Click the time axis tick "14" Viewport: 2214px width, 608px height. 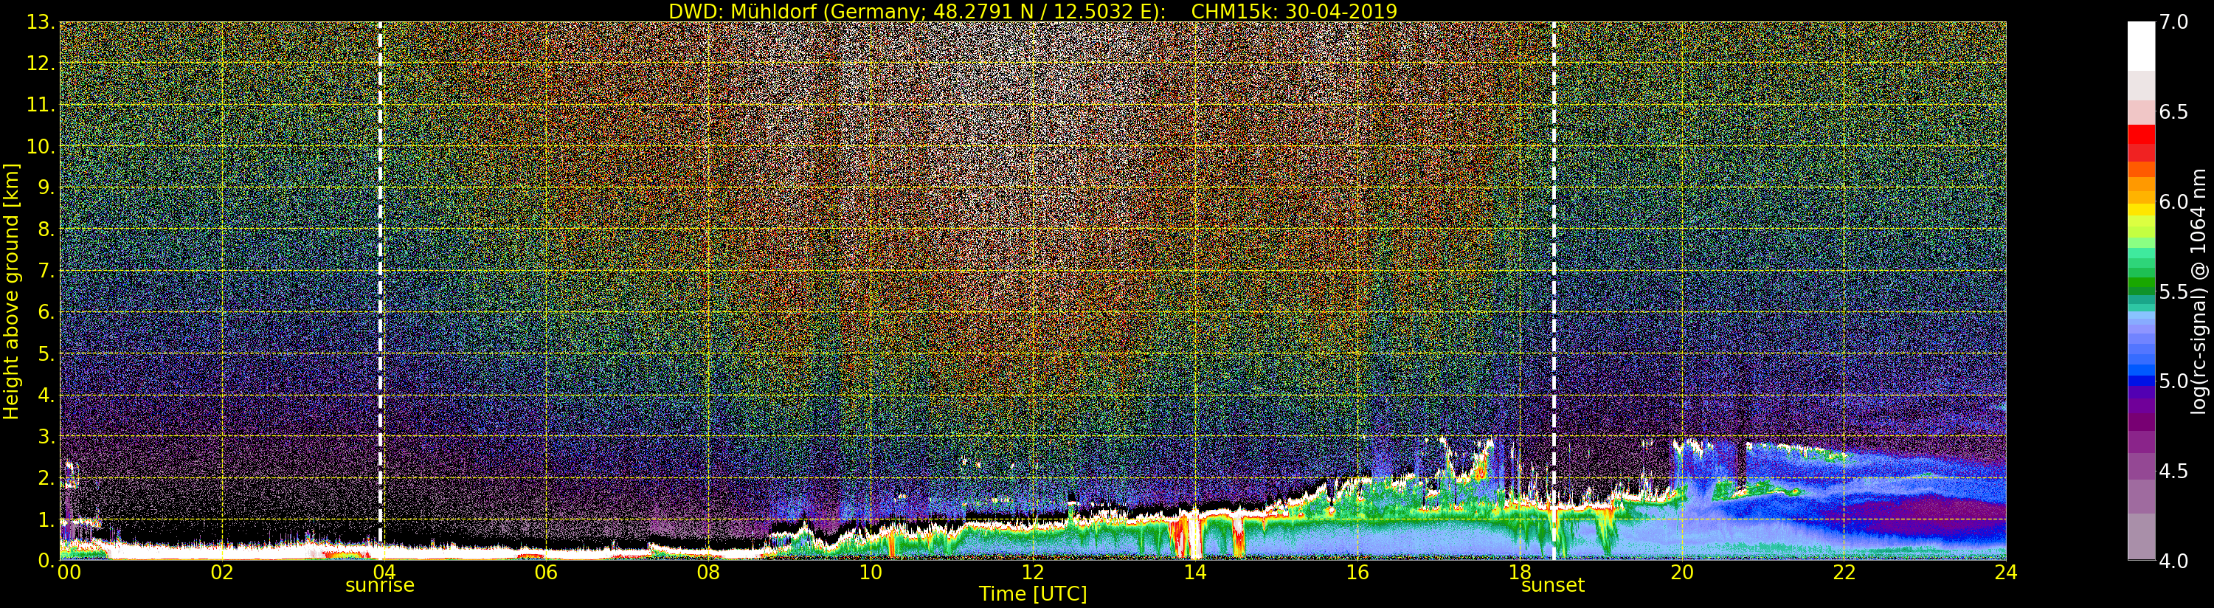[1194, 573]
